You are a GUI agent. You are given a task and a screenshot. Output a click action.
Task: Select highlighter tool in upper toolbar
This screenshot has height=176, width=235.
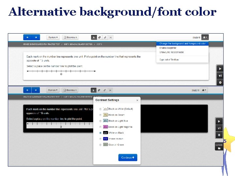pyautogui.click(x=105, y=37)
